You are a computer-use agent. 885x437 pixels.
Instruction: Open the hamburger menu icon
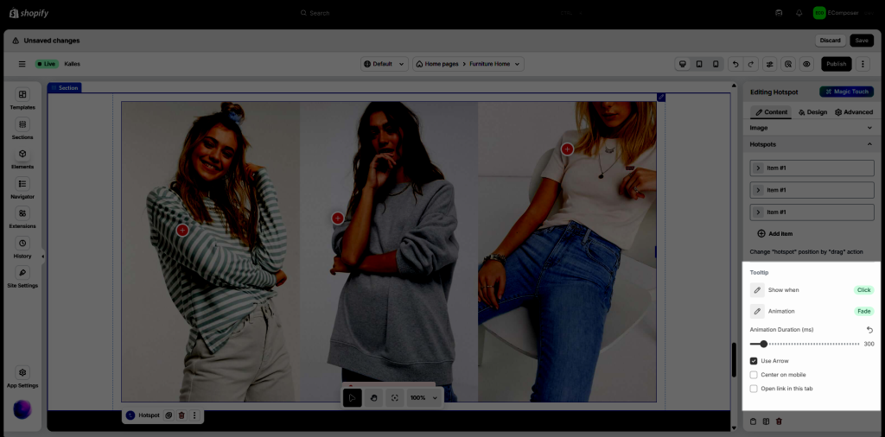[22, 64]
